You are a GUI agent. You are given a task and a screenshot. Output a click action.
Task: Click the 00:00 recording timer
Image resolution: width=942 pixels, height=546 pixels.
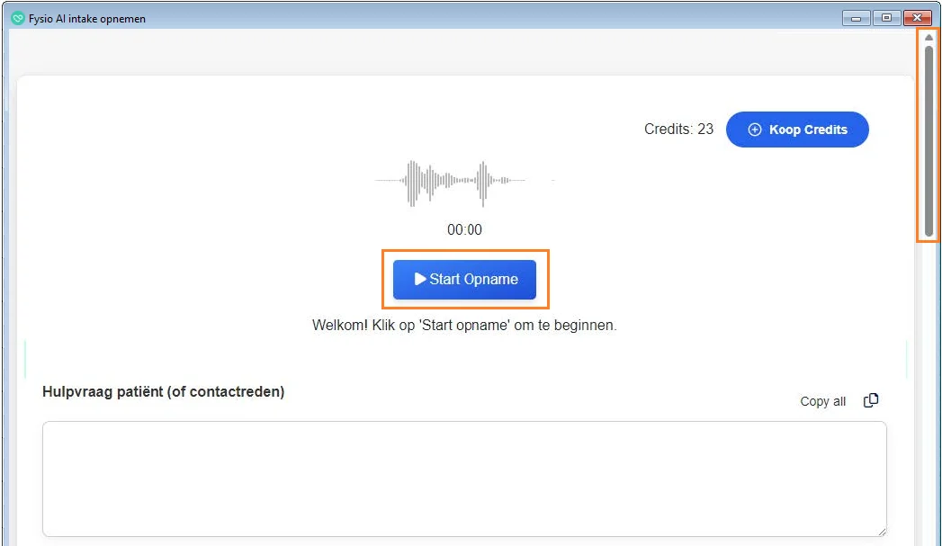pos(464,230)
